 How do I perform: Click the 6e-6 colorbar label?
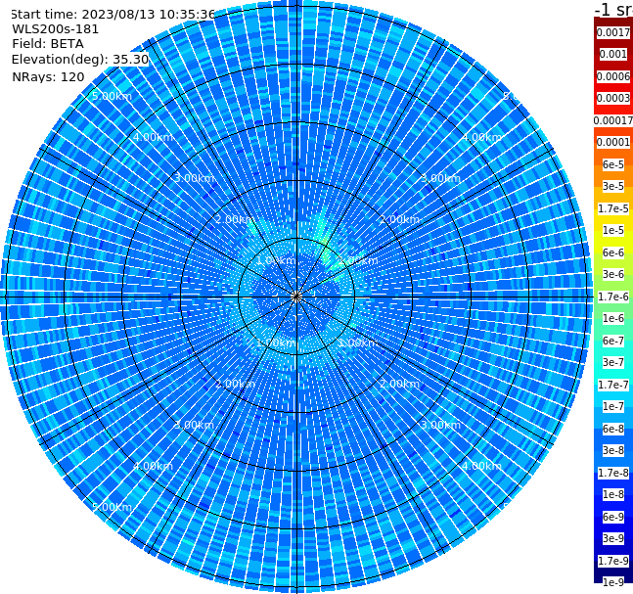pyautogui.click(x=613, y=252)
